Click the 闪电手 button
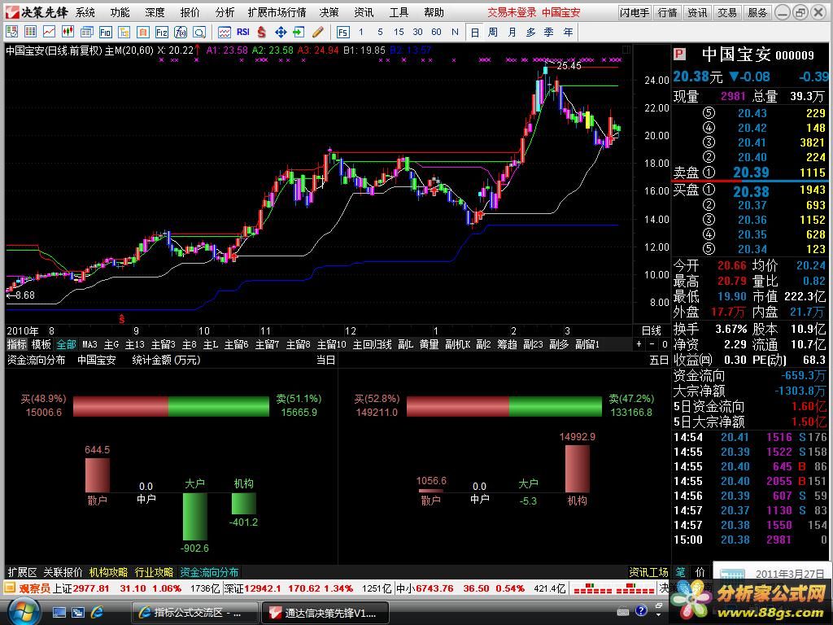 (635, 11)
